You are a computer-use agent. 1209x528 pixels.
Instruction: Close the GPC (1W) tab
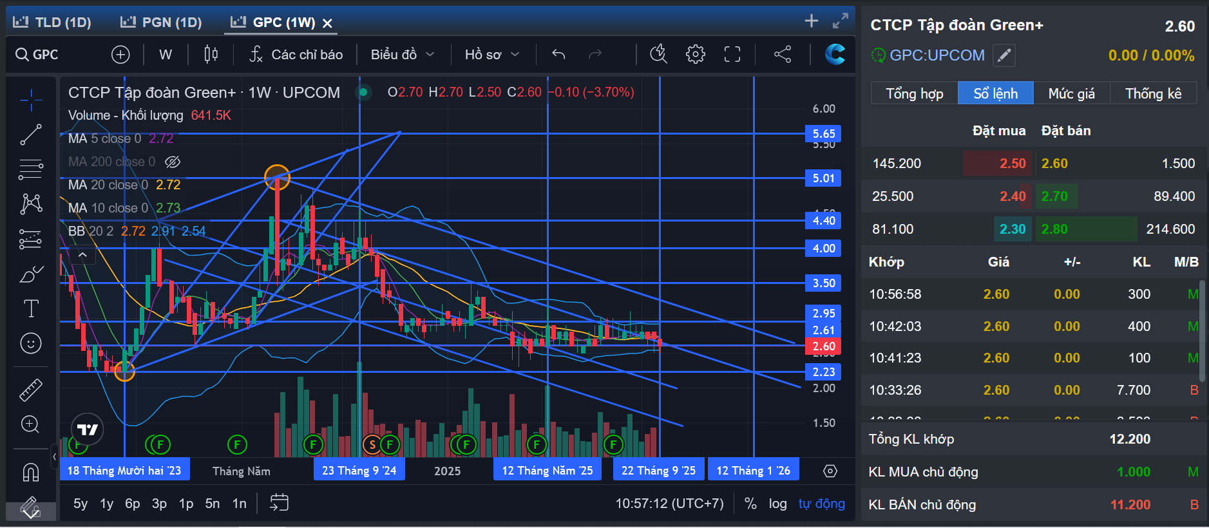[327, 23]
